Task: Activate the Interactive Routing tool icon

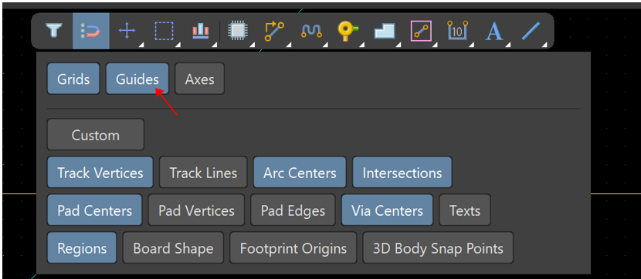Action: [x=274, y=31]
